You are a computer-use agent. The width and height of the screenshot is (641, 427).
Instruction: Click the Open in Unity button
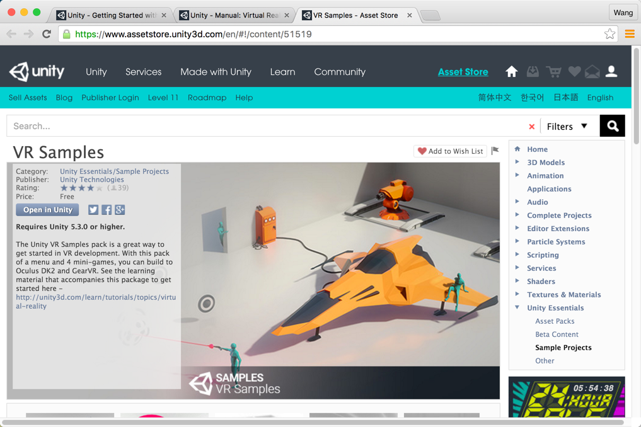(x=47, y=210)
